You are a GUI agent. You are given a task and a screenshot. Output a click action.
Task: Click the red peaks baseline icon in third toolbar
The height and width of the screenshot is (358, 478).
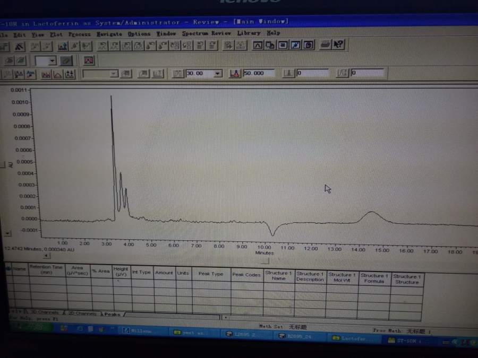pyautogui.click(x=46, y=75)
